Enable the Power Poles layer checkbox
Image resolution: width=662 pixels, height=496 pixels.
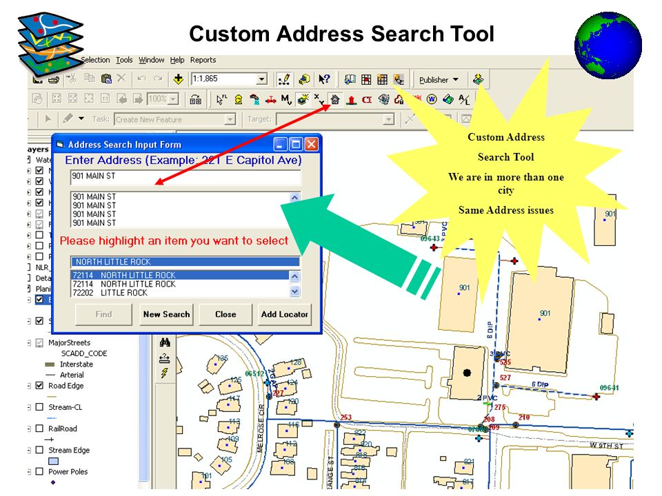[39, 471]
